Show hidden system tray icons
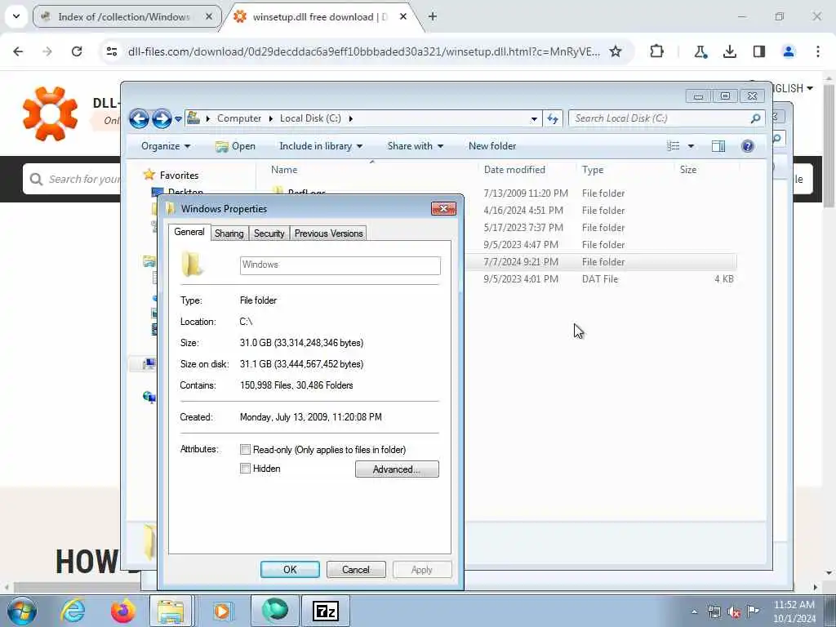 [x=694, y=611]
